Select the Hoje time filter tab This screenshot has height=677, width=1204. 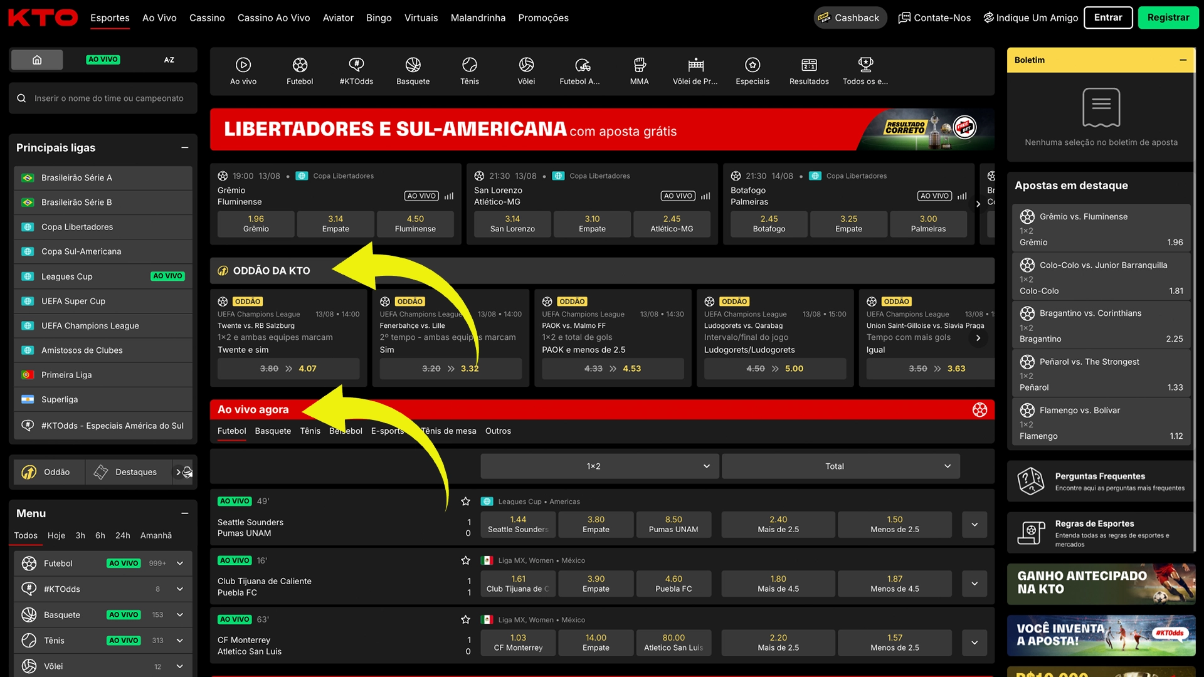(x=56, y=535)
